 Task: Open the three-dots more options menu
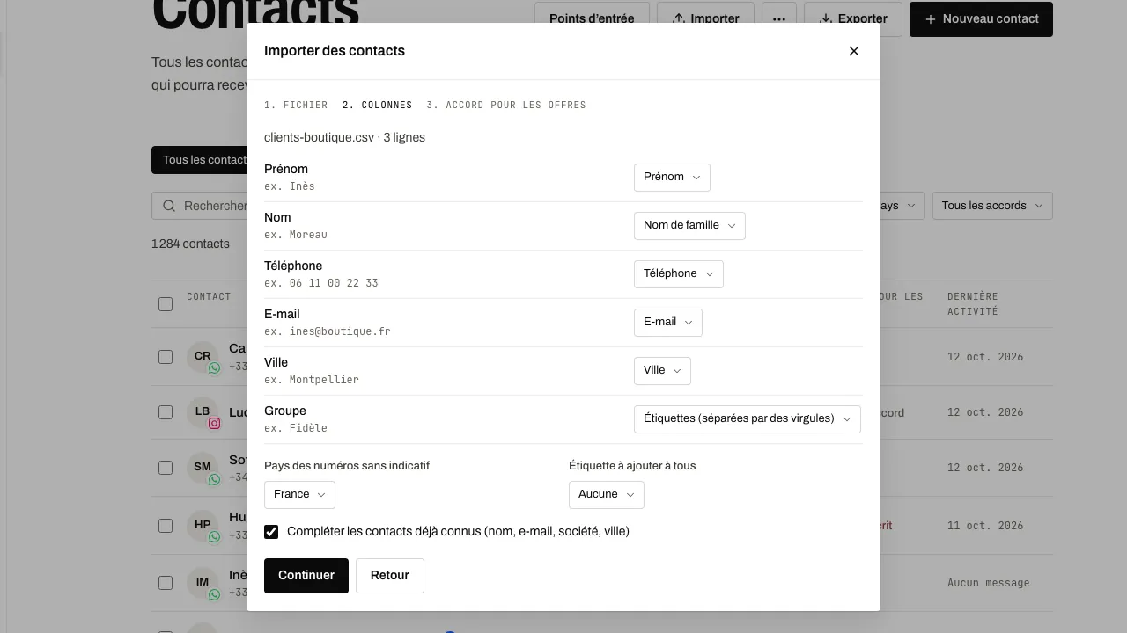tap(778, 18)
